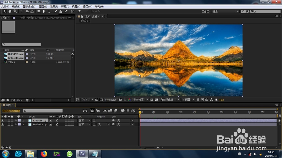
Task: Expand layer 1 370ace8 properties
Action: [16, 121]
